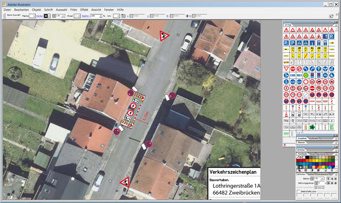
Task: Select the gray striped end-of-restriction circle symbol
Action: pos(305,94)
